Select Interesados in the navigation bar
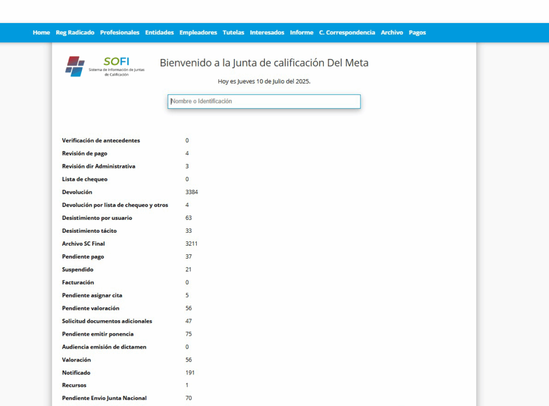549x406 pixels. point(267,33)
